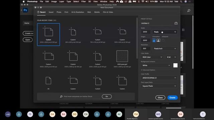Click the Wi-Fi icon in menu bar
Image resolution: width=214 pixels, height=120 pixels.
click(143, 1)
